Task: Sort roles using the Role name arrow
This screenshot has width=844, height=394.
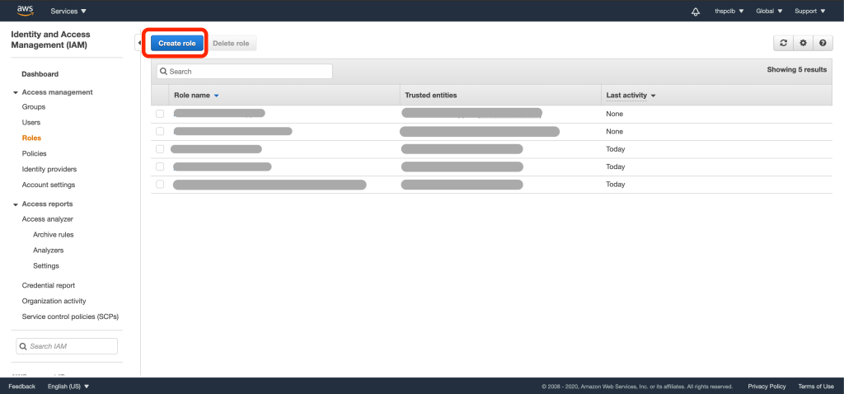Action: tap(217, 96)
